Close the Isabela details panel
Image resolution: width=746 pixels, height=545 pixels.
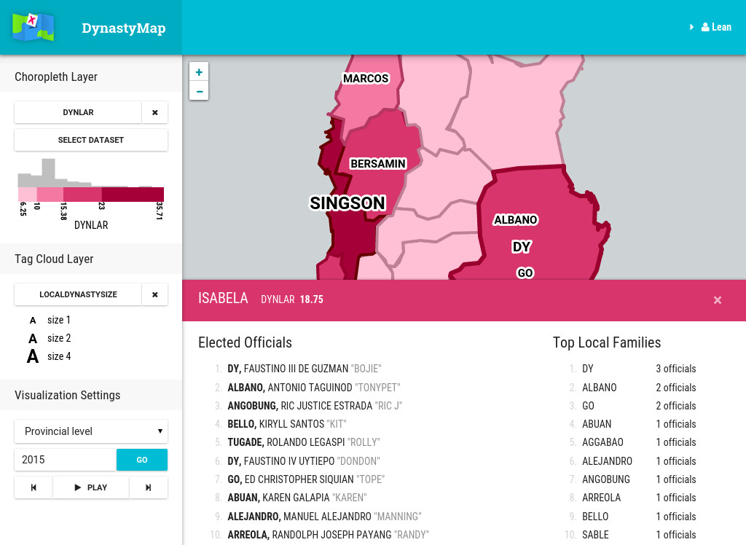pyautogui.click(x=718, y=300)
